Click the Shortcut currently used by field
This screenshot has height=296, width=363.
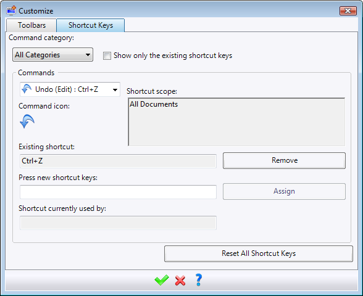pos(118,223)
